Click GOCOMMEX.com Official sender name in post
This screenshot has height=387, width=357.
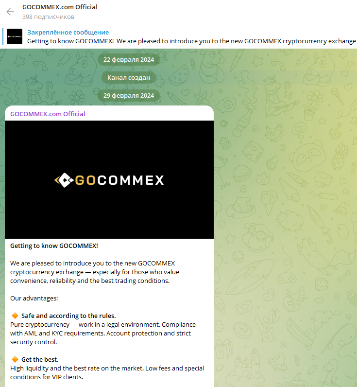point(48,114)
